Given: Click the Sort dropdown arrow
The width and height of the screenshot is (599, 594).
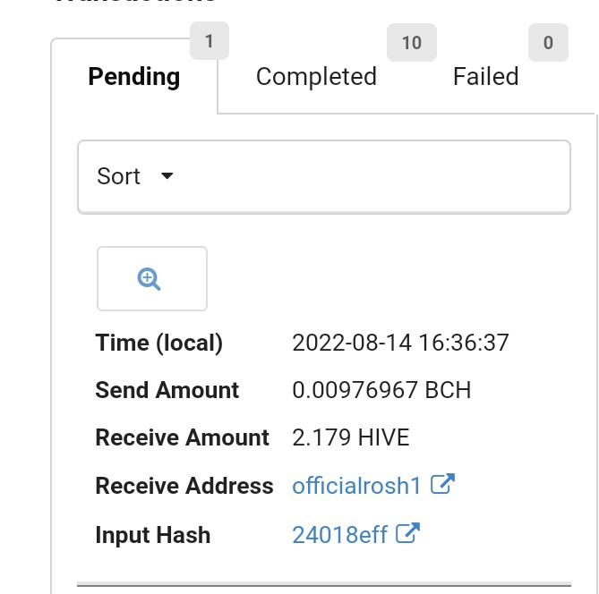Looking at the screenshot, I should coord(167,175).
